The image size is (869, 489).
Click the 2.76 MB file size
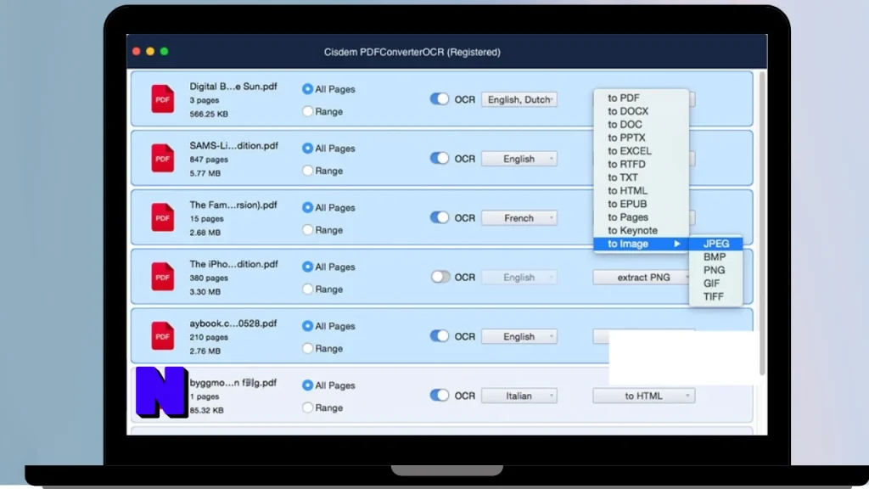click(x=205, y=351)
